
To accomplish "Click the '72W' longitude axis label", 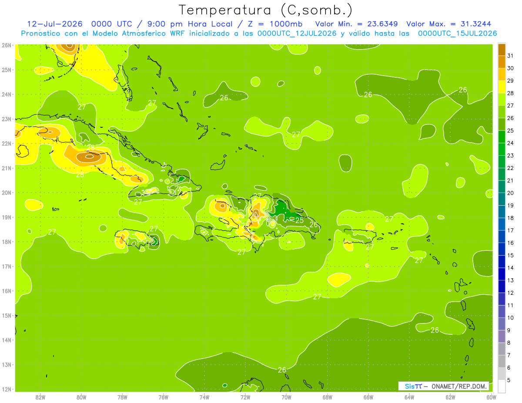I will [245, 397].
